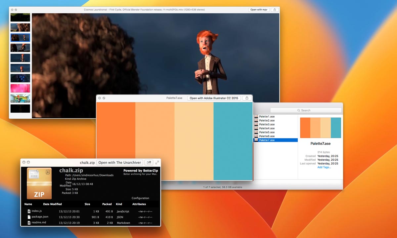Image resolution: width=397 pixels, height=238 pixels.
Task: Click the Palette2.ase file icon in Finder
Action: [256, 121]
